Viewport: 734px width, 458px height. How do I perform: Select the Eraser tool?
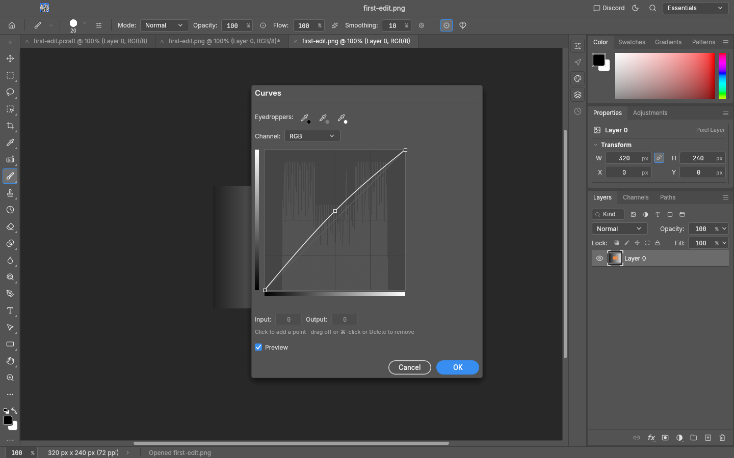(10, 226)
